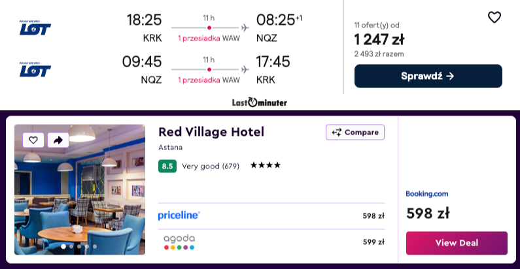The width and height of the screenshot is (520, 269).
Task: Share the Red Village Hotel listing
Action: (x=58, y=140)
